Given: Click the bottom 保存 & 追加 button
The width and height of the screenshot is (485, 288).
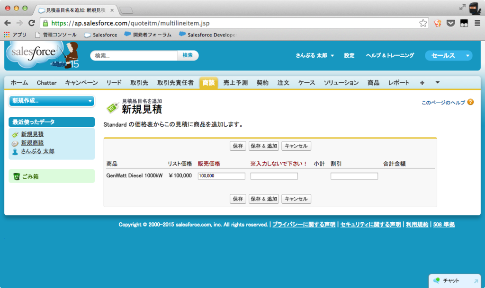Looking at the screenshot, I should point(264,199).
